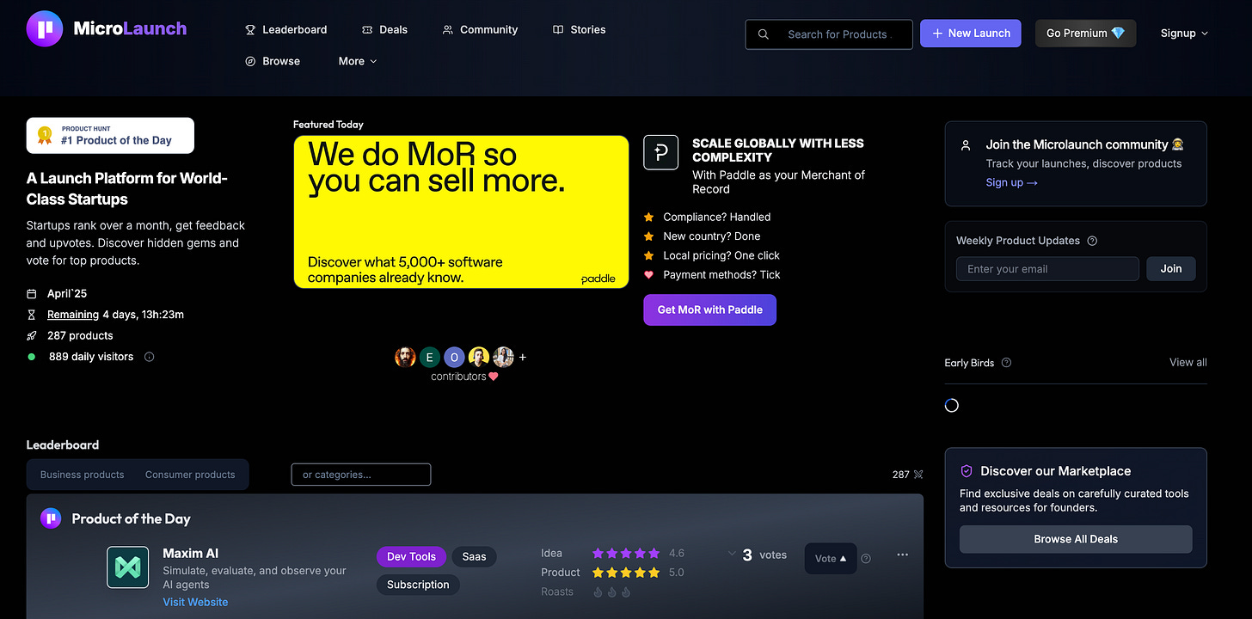Click the Saas category tag
The height and width of the screenshot is (619, 1252).
[474, 557]
